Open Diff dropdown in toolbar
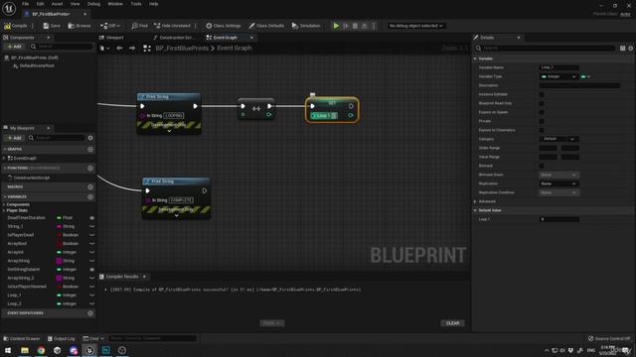 point(110,26)
